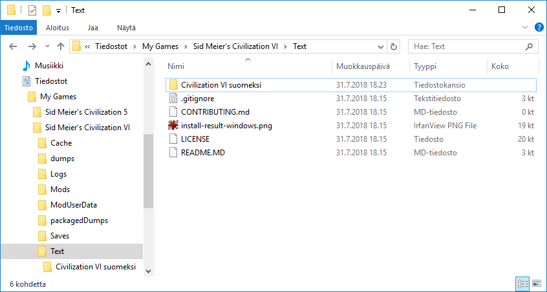Click the navigation pane scroll down arrow

(148, 271)
